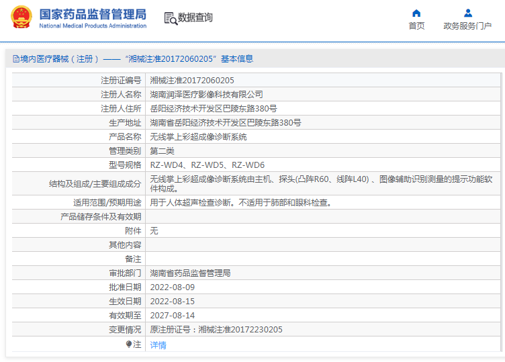Image resolution: width=505 pixels, height=362 pixels.
Task: Click the 生效日期 row label
Action: pos(125,302)
